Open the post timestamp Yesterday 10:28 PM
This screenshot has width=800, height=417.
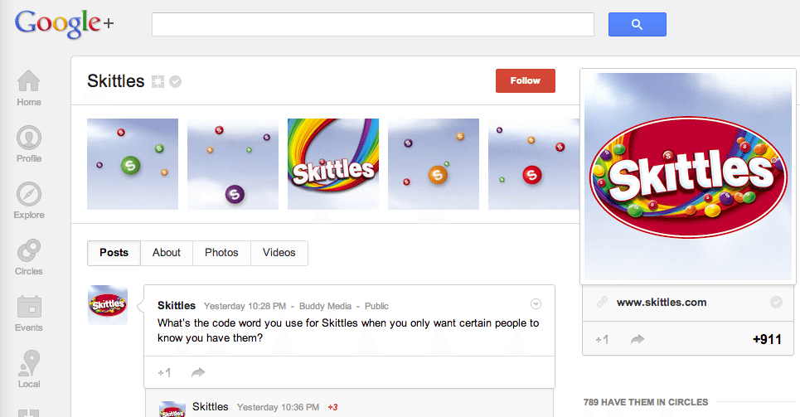click(245, 306)
